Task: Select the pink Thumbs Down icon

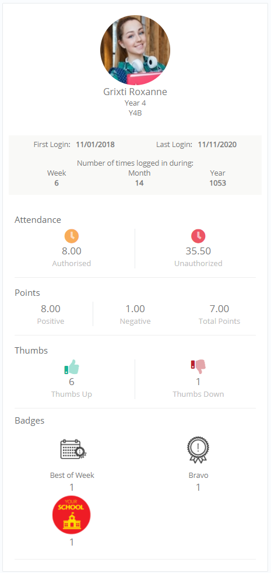Action: click(198, 367)
